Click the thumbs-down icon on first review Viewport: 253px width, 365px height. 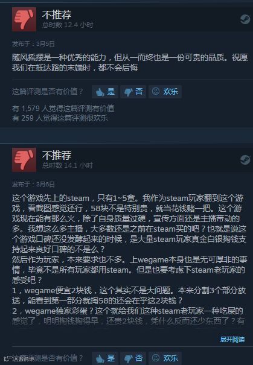[x=24, y=19]
